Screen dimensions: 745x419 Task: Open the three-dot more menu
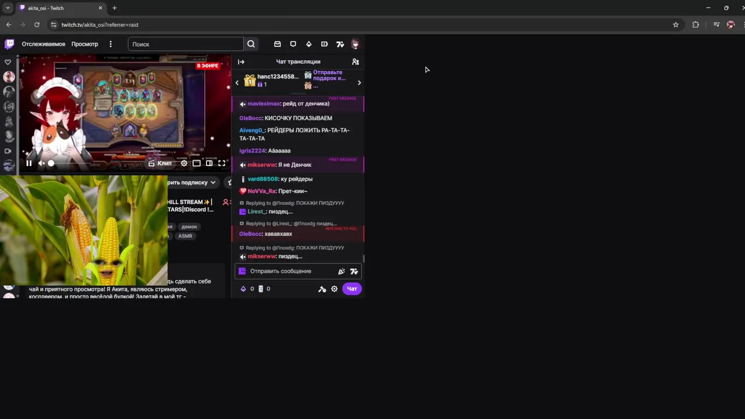[111, 44]
